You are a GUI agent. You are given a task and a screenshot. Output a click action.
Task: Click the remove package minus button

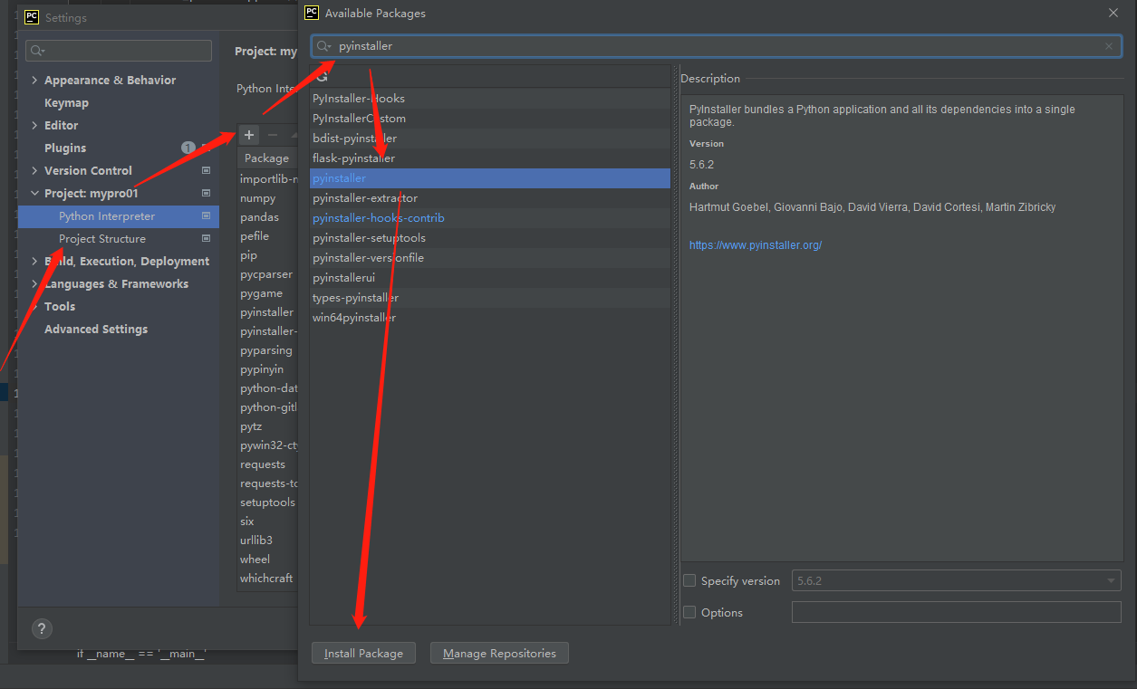[x=273, y=135]
